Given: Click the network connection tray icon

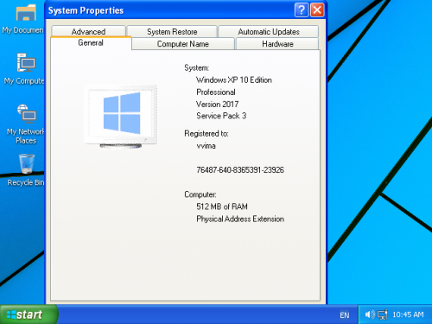Looking at the screenshot, I should [383, 314].
